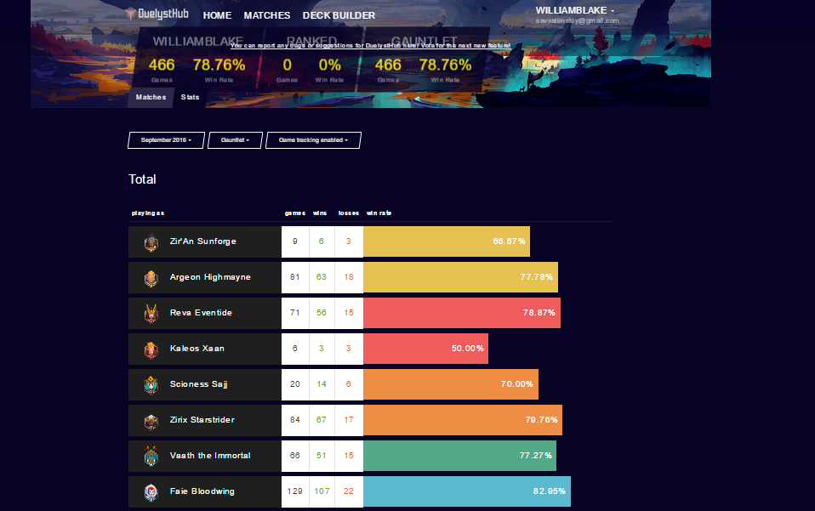The width and height of the screenshot is (815, 511).
Task: Switch to the Matches tab
Action: pos(151,97)
